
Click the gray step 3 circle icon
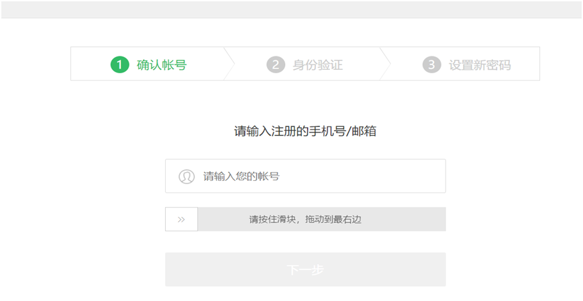click(431, 64)
